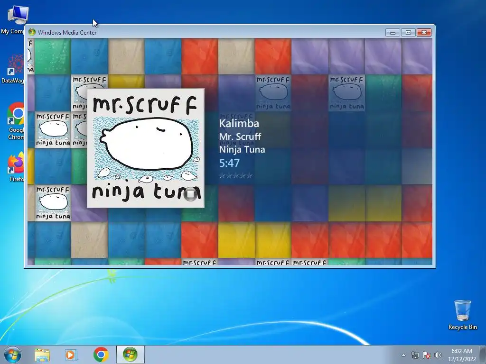Viewport: 486px width, 364px height.
Task: Open the Action Center flag icon
Action: click(427, 355)
